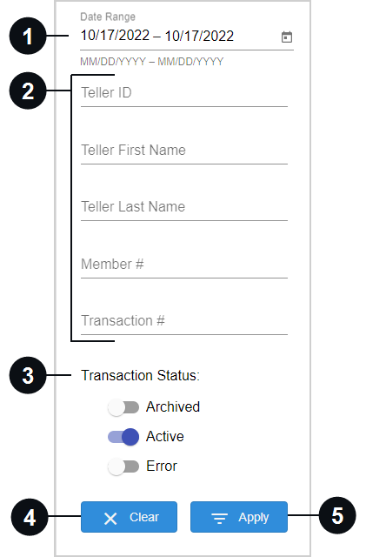The width and height of the screenshot is (366, 557).
Task: Click the numbered callout marker 1
Action: click(x=28, y=37)
